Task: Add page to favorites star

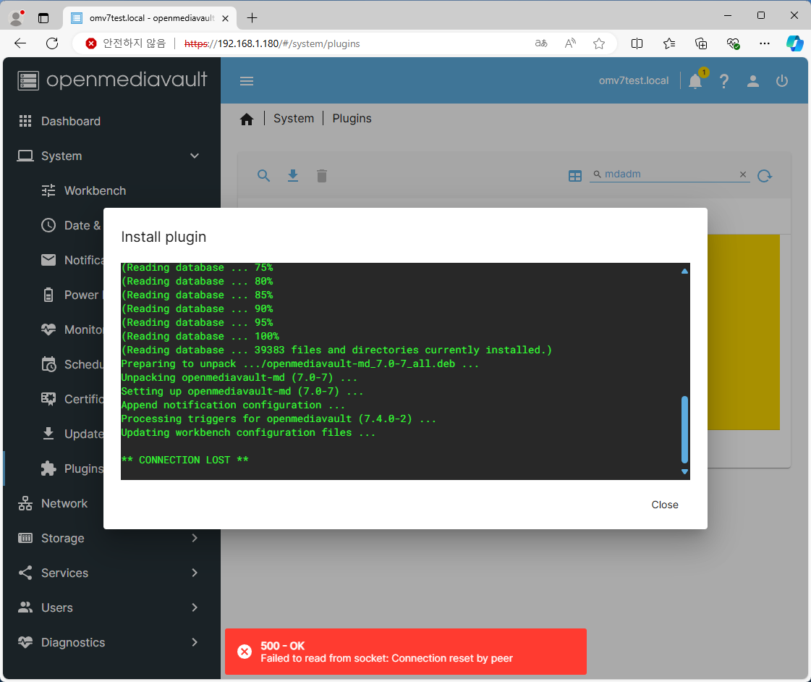Action: pyautogui.click(x=599, y=43)
